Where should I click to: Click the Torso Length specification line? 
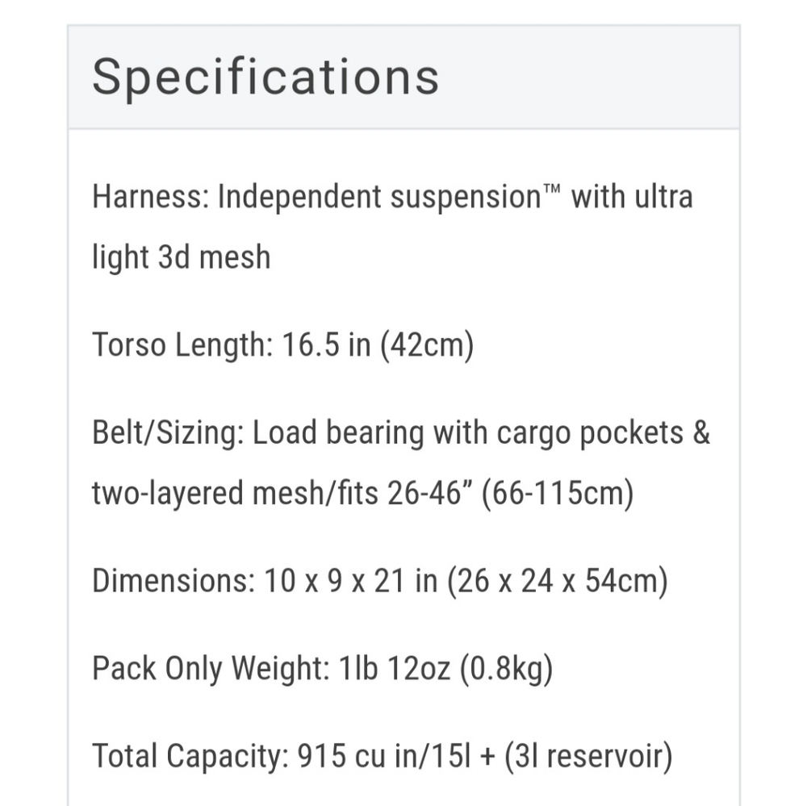pyautogui.click(x=282, y=345)
